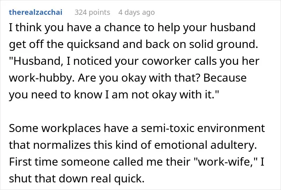Click the line 'you need to know I am not okay'
This screenshot has width=281, height=190.
pos(114,95)
